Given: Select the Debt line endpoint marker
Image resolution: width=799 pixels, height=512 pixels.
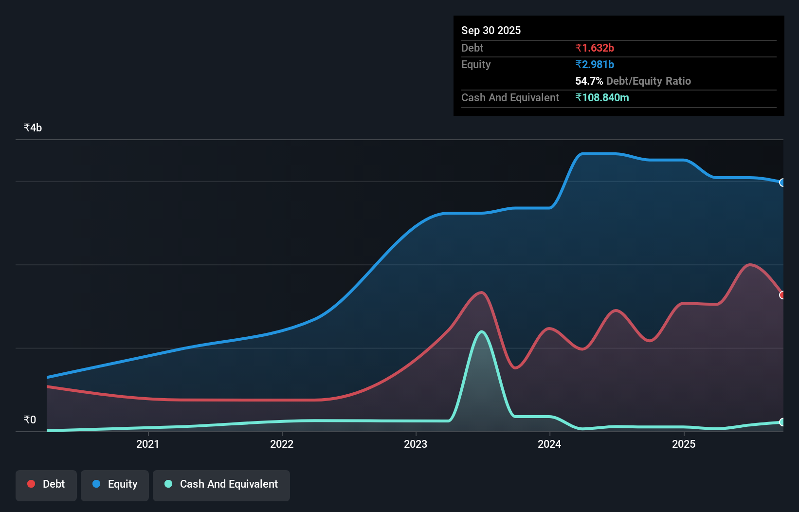Looking at the screenshot, I should pyautogui.click(x=782, y=294).
